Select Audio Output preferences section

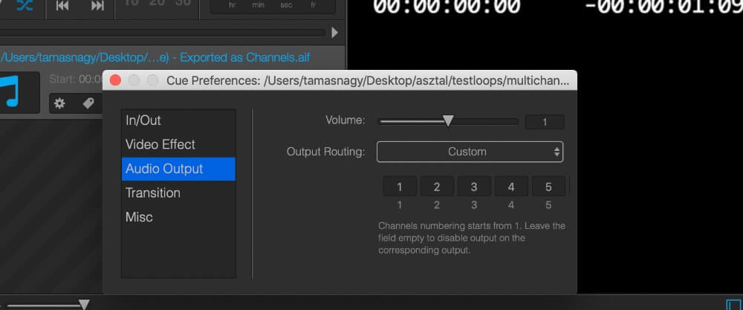click(178, 169)
